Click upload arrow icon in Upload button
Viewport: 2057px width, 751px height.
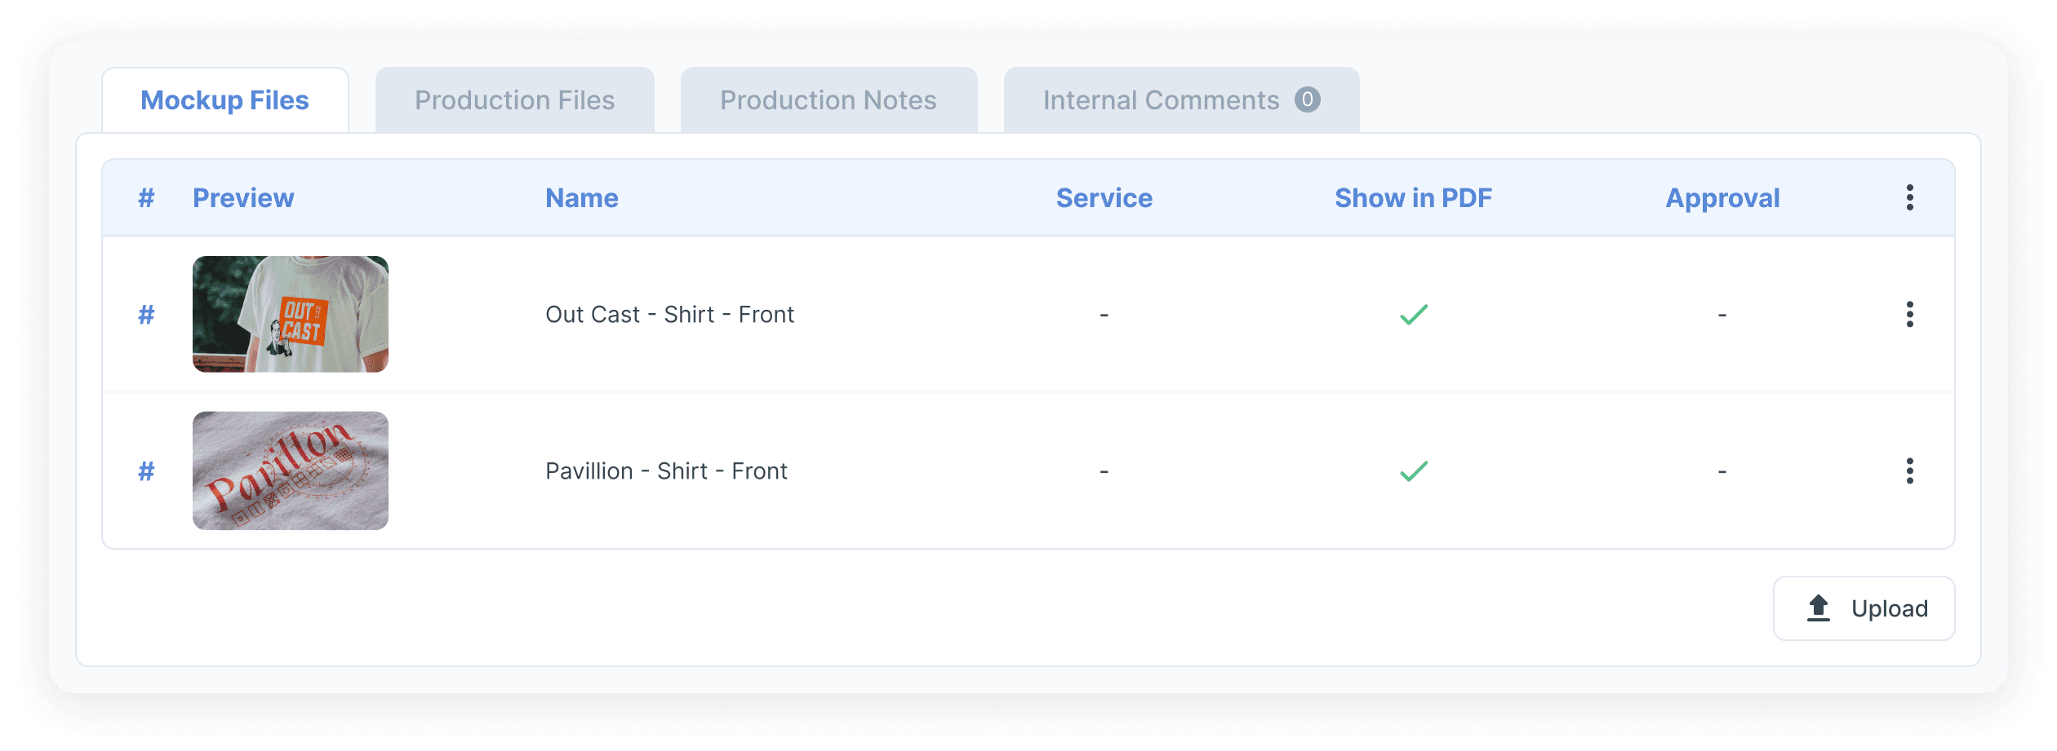1818,608
